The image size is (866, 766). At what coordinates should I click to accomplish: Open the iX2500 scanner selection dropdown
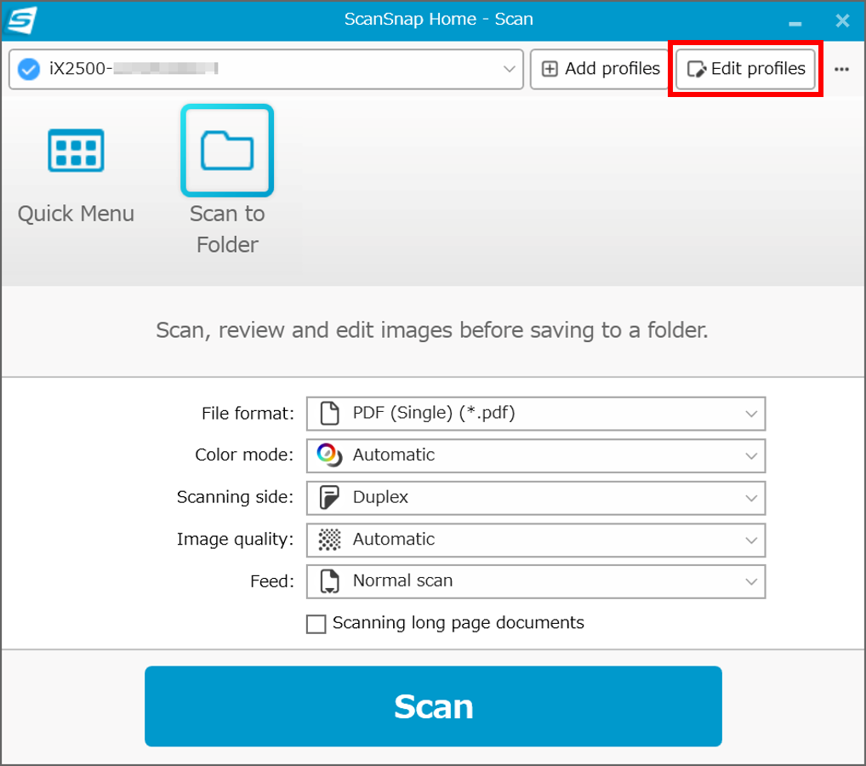[x=266, y=69]
